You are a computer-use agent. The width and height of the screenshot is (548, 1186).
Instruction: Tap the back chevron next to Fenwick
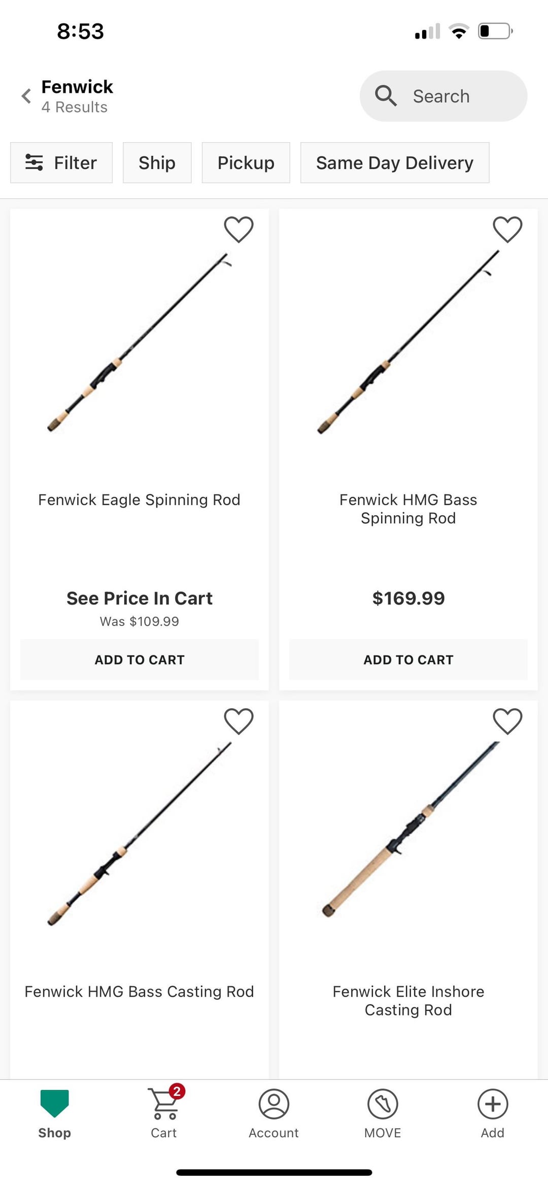(x=26, y=96)
